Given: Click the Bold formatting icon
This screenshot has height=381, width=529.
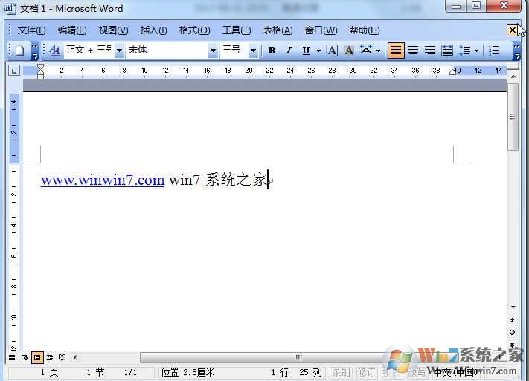Looking at the screenshot, I should tap(272, 51).
